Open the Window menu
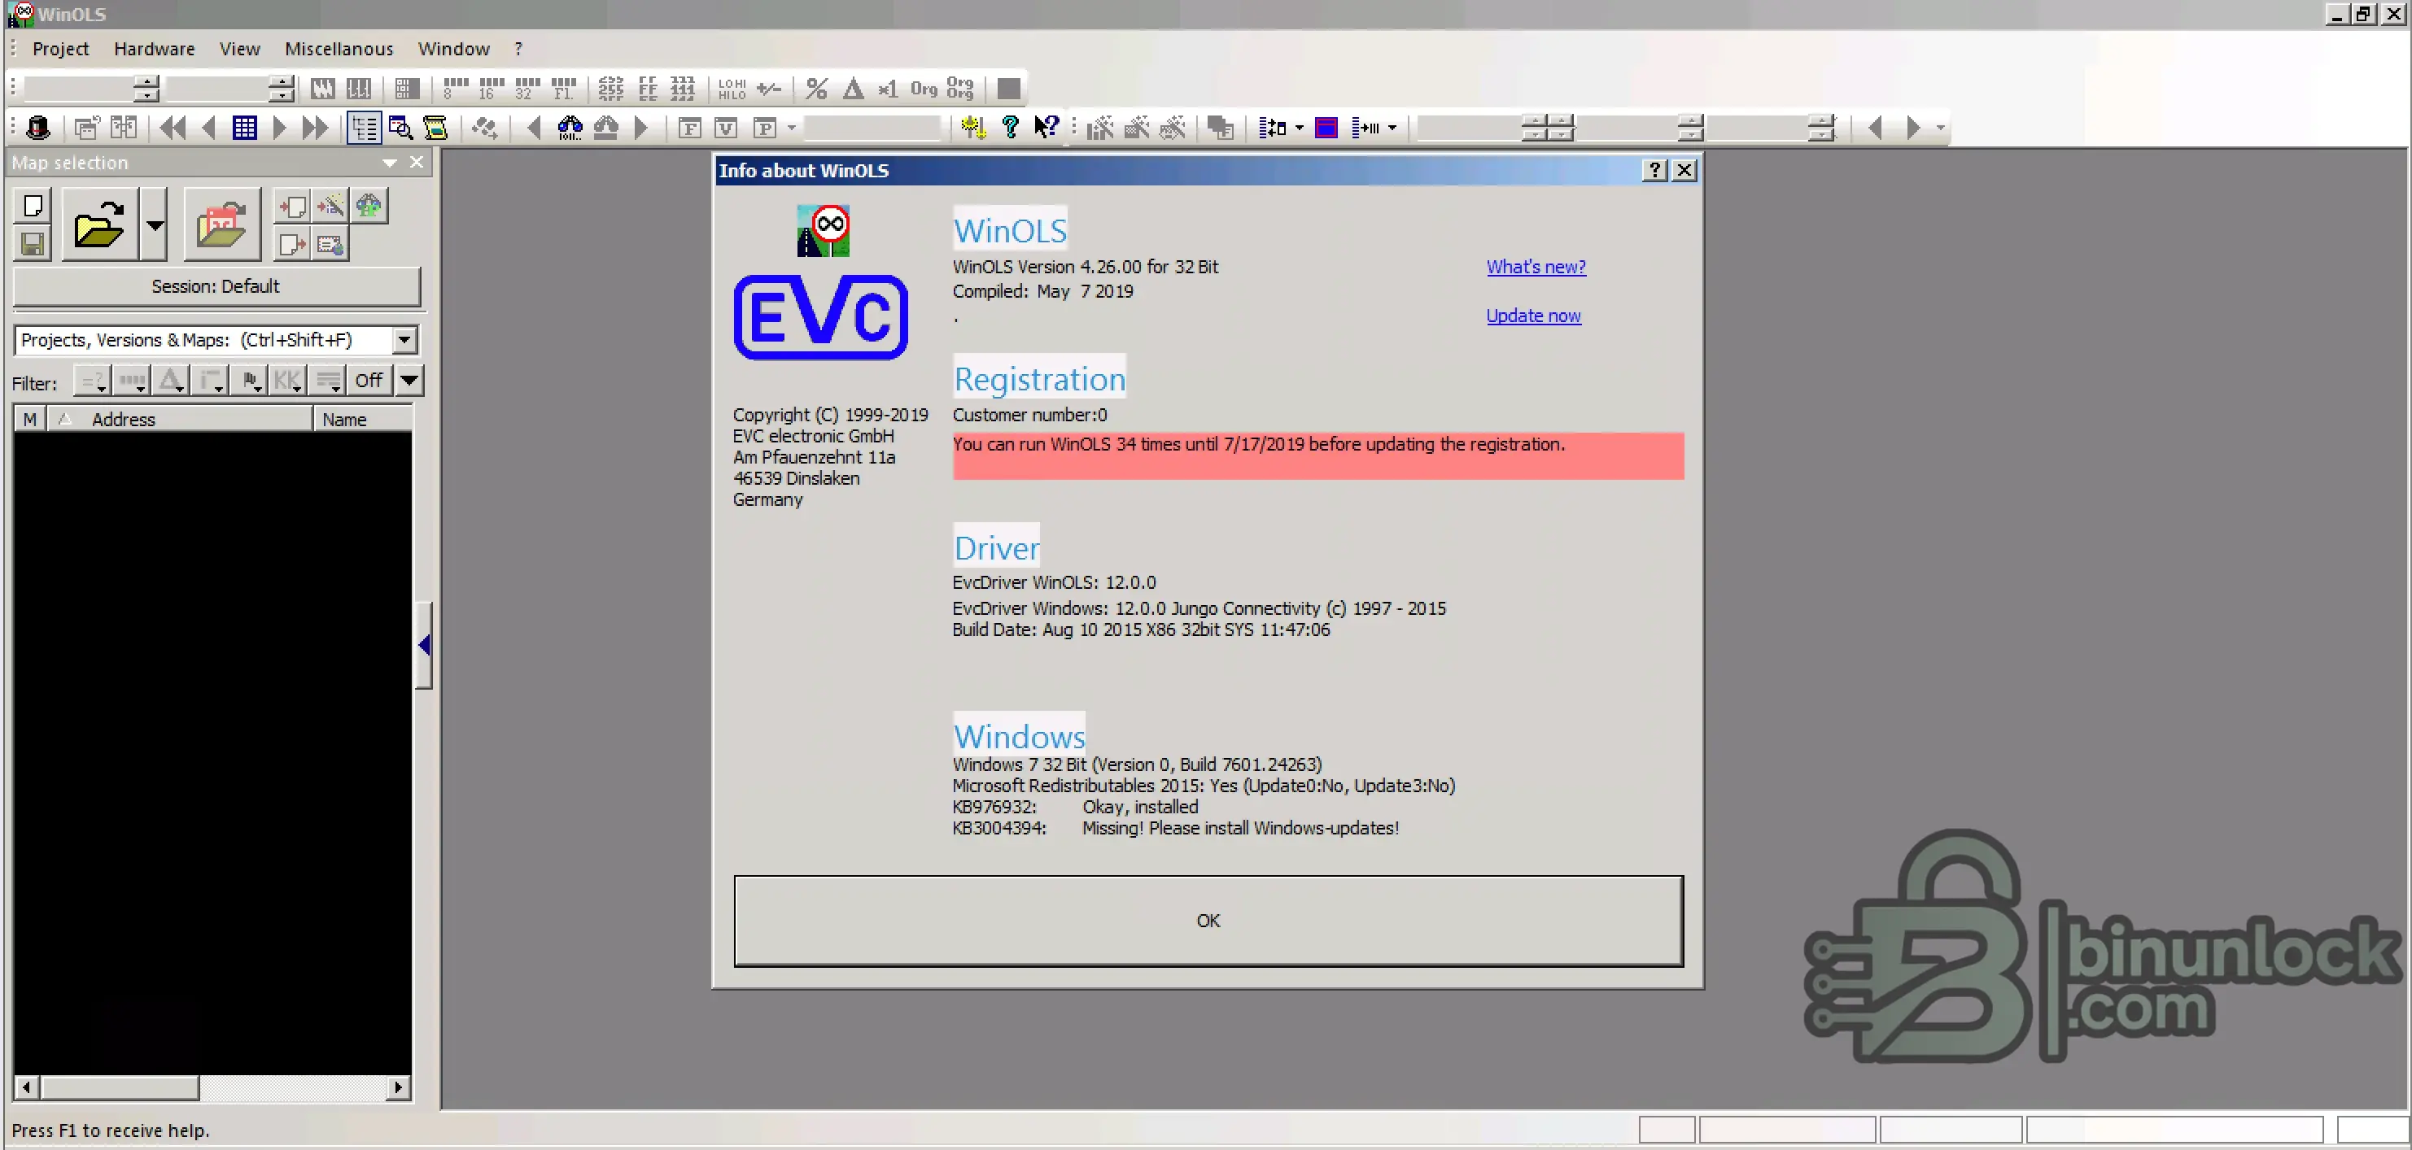Image resolution: width=2412 pixels, height=1150 pixels. [x=454, y=49]
